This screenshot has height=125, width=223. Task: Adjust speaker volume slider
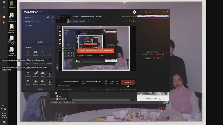pyautogui.click(x=91, y=82)
